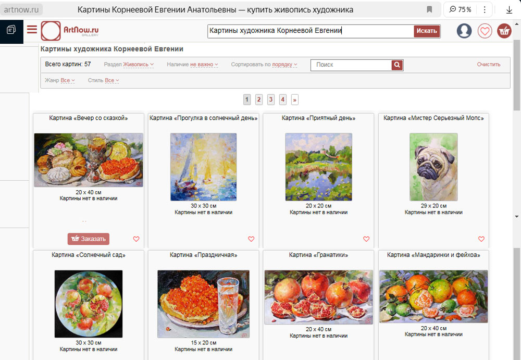521x360 pixels.
Task: Click the red magnifier search icon in filters
Action: pos(397,65)
